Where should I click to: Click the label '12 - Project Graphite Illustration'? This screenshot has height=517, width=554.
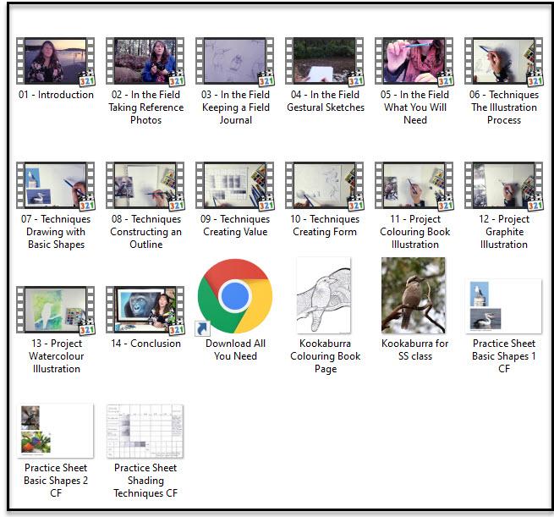click(504, 232)
